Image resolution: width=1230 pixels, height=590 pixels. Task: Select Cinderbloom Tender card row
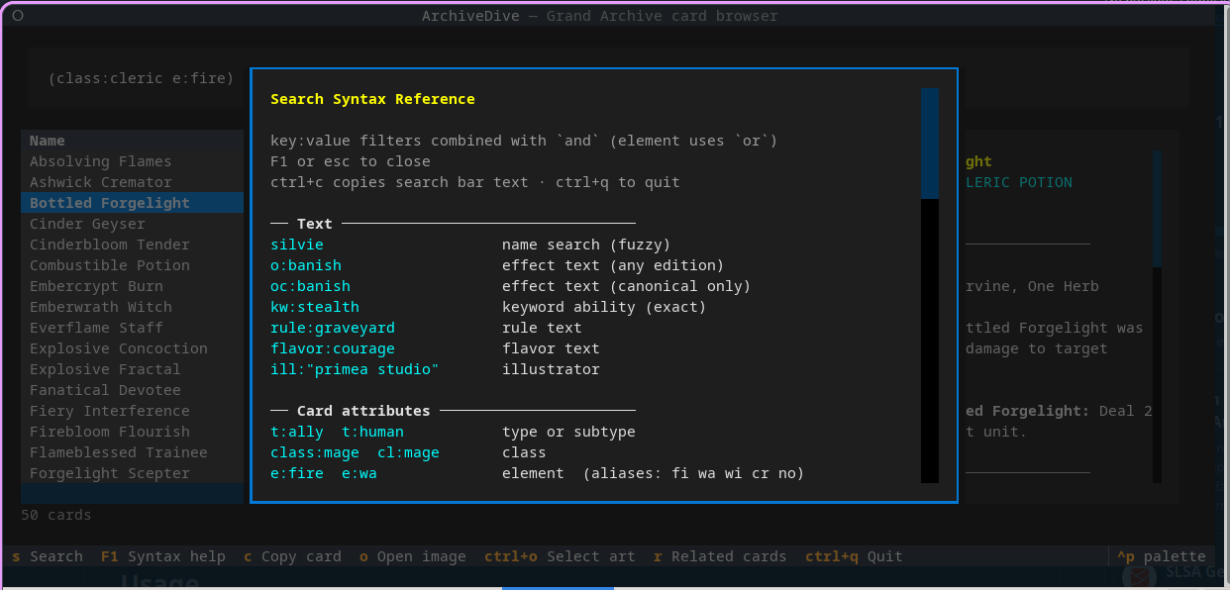[x=132, y=245]
